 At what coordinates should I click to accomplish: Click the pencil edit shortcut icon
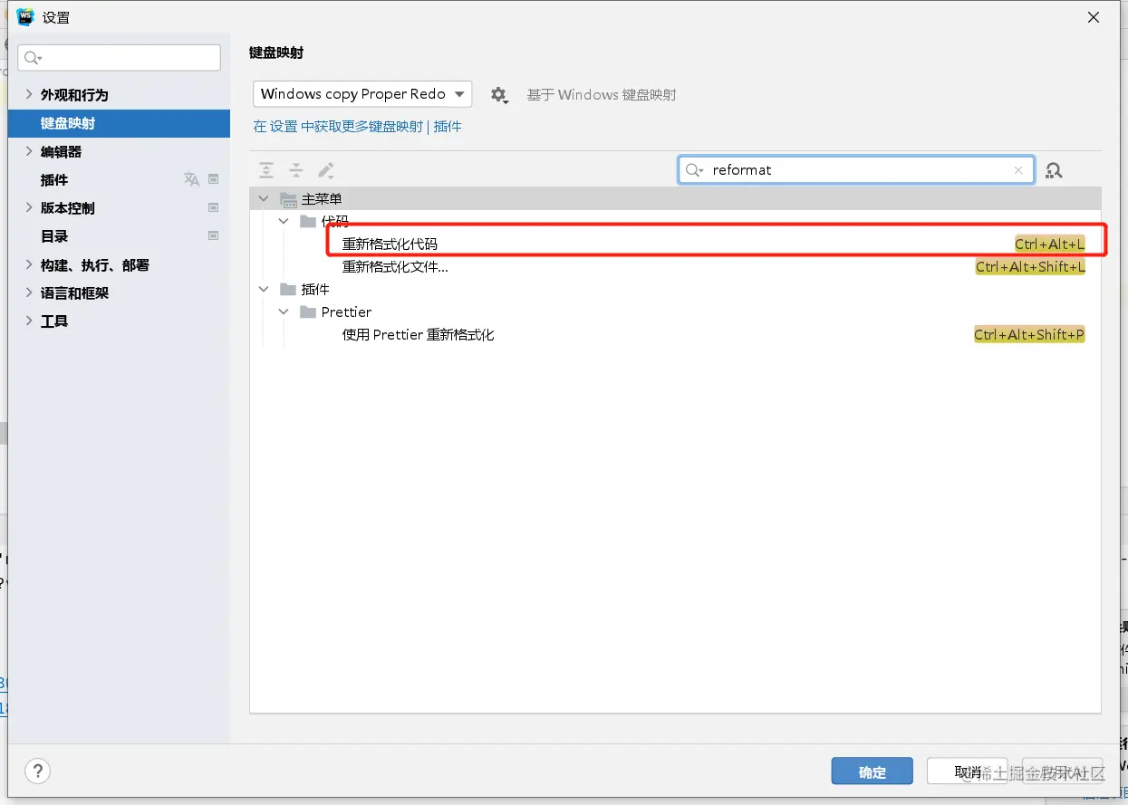pos(326,170)
